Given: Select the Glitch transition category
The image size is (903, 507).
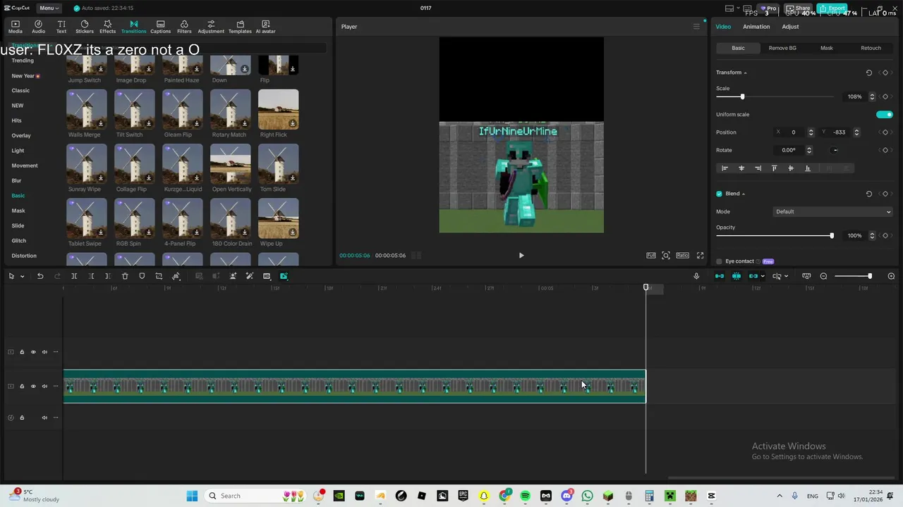Looking at the screenshot, I should click(x=19, y=241).
